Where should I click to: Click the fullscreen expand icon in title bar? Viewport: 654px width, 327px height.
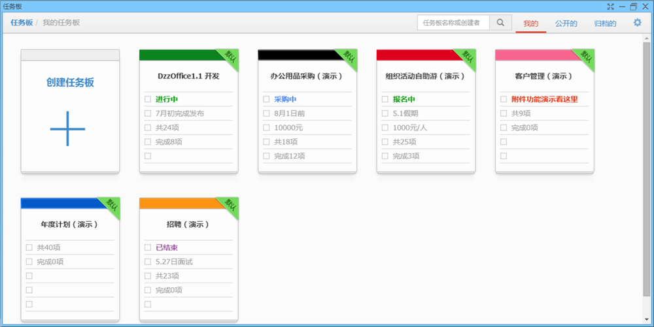[x=611, y=6]
